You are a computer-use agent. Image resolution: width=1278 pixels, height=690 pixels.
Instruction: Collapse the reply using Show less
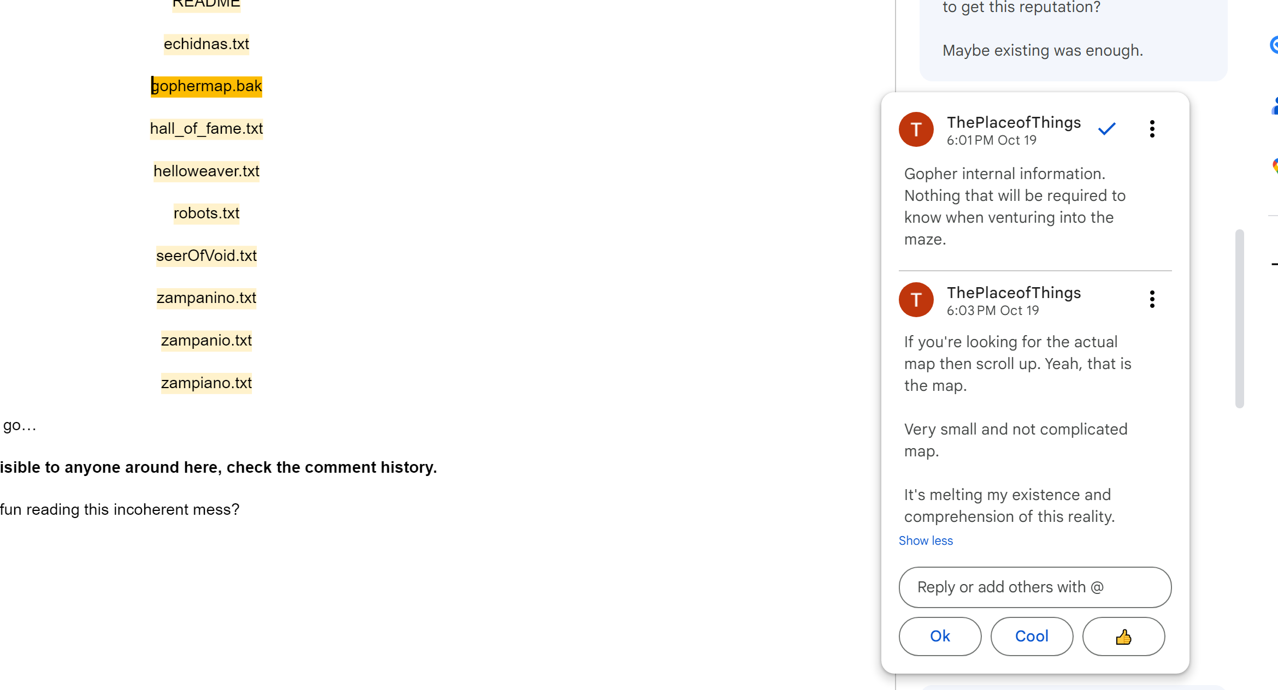point(926,540)
